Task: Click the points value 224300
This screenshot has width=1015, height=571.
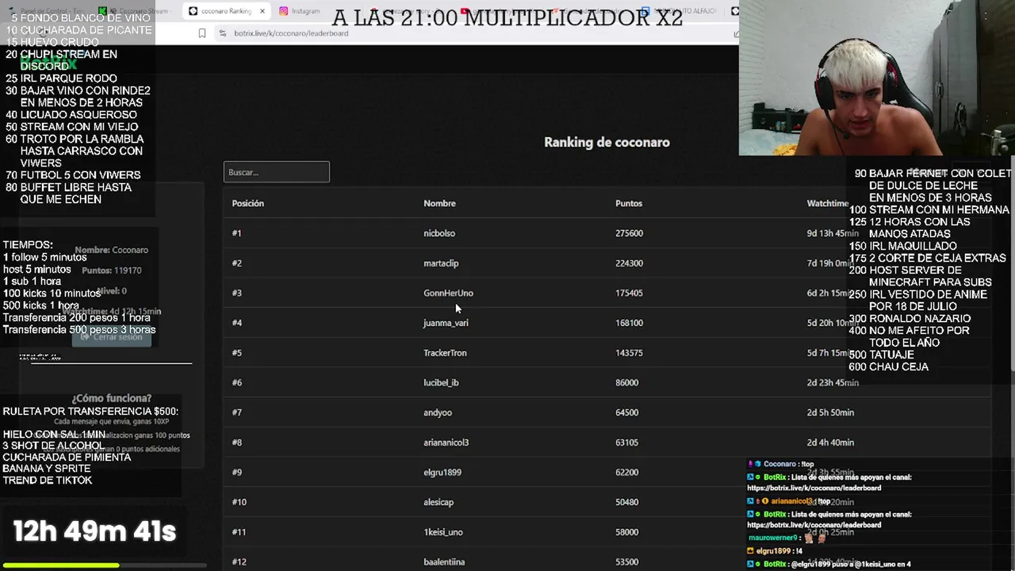Action: 629,263
